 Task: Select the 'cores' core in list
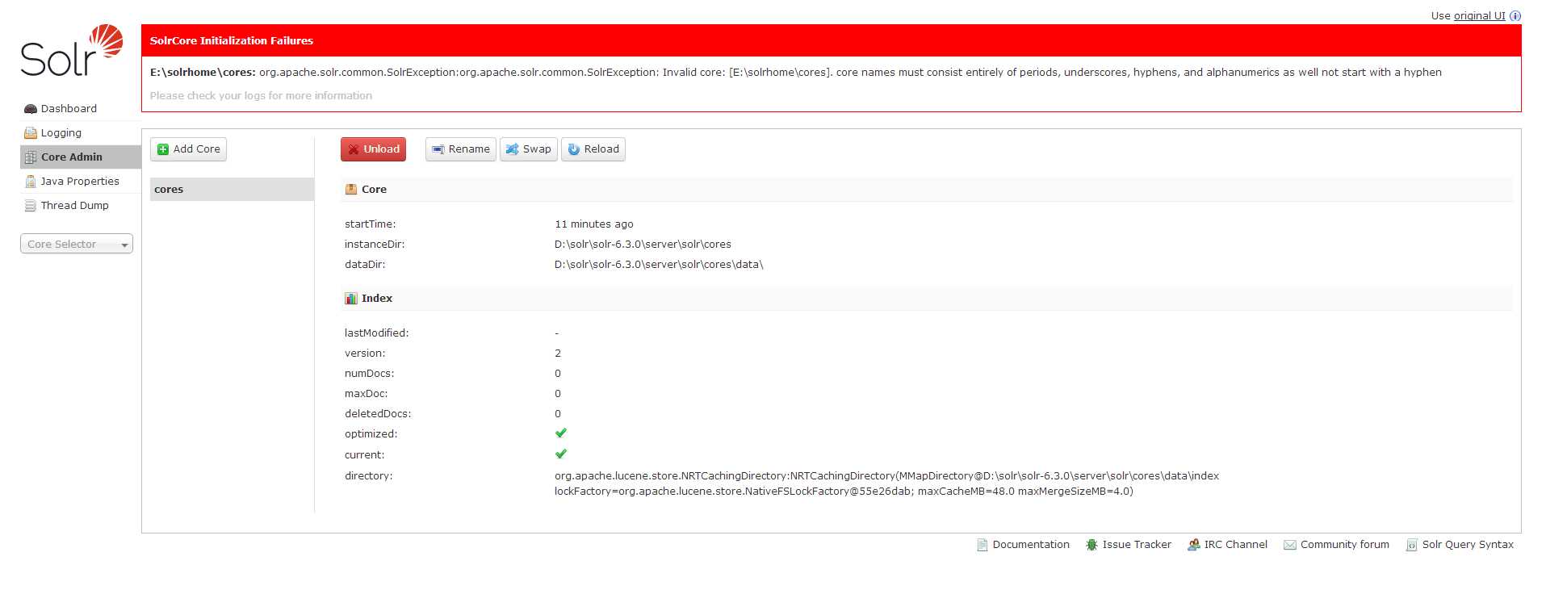pyautogui.click(x=232, y=189)
